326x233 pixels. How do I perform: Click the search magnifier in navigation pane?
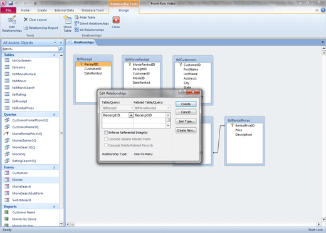[61, 49]
